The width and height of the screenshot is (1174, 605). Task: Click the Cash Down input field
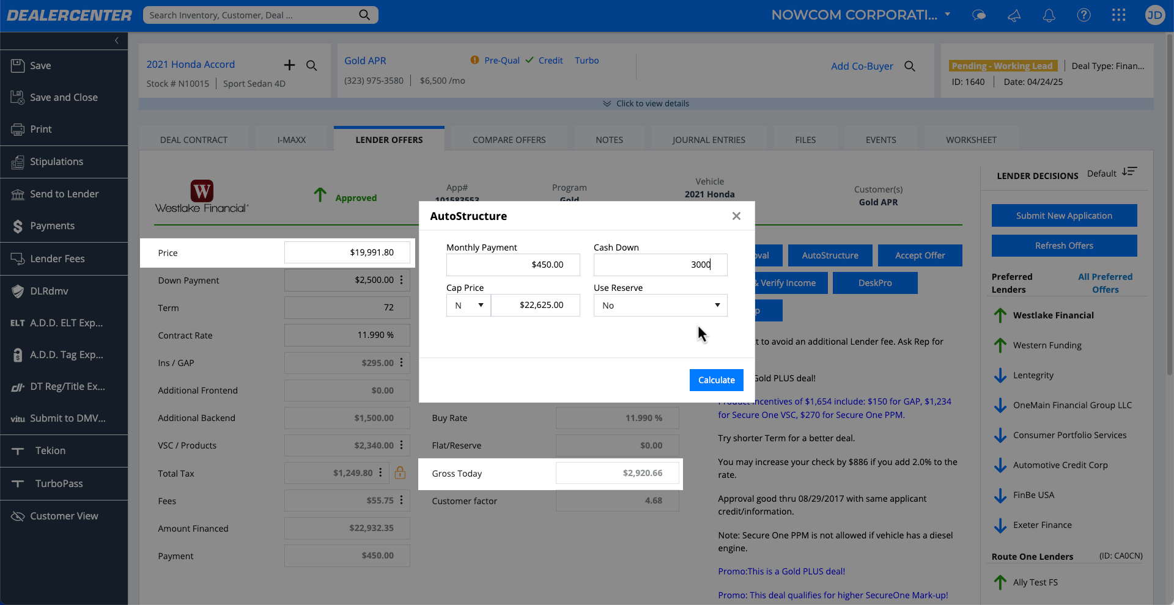coord(660,265)
